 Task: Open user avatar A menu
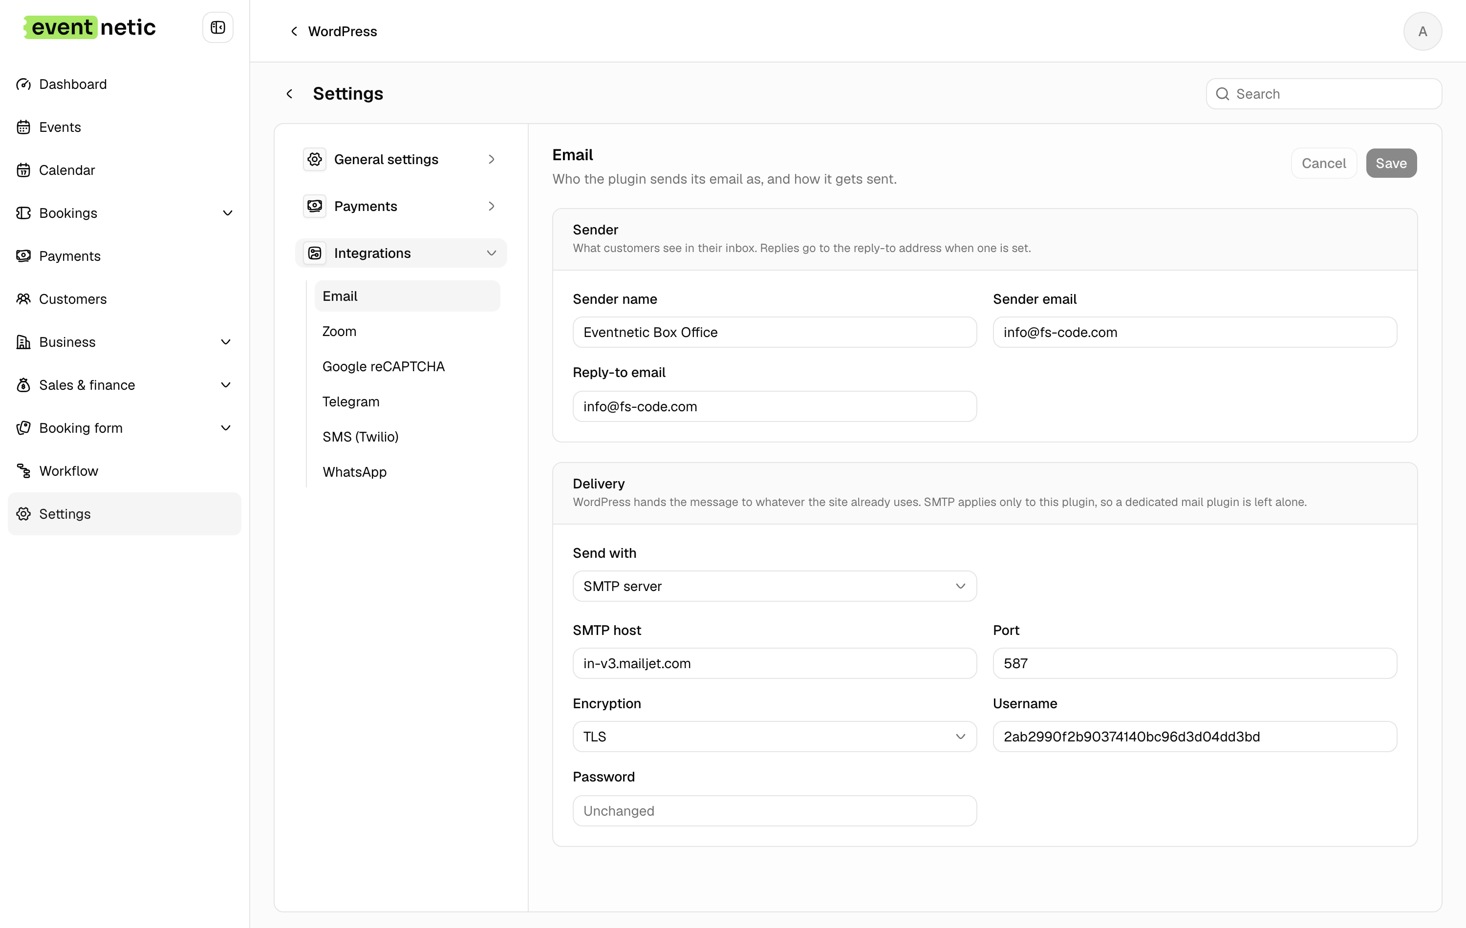click(x=1422, y=31)
